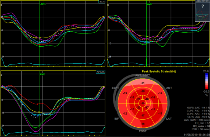The width and height of the screenshot is (210, 137).
Task: Select mid posterior segment showing -17
Action: (x=142, y=115)
